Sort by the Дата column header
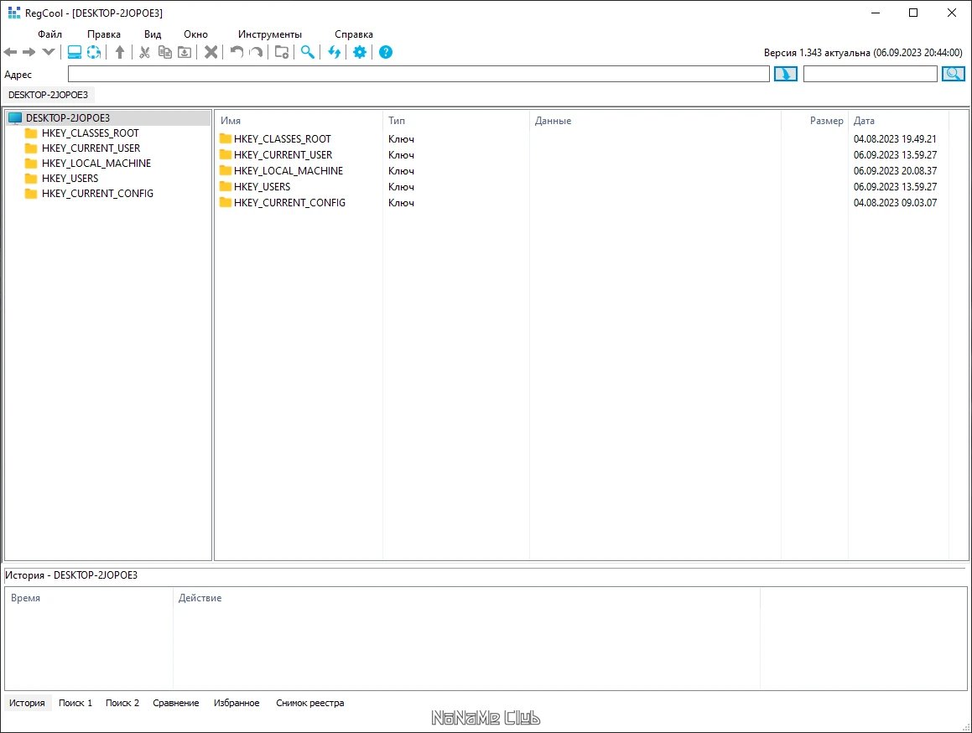The image size is (972, 733). [864, 121]
